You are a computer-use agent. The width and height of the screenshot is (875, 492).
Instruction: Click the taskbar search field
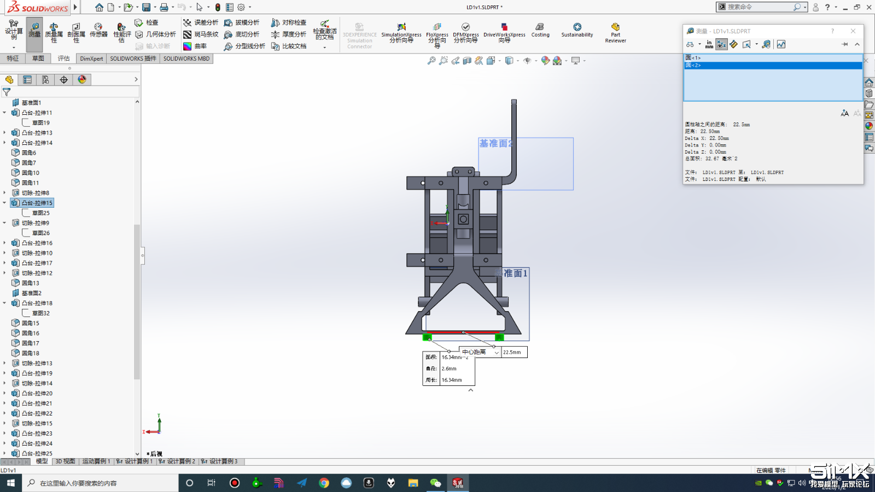[100, 483]
